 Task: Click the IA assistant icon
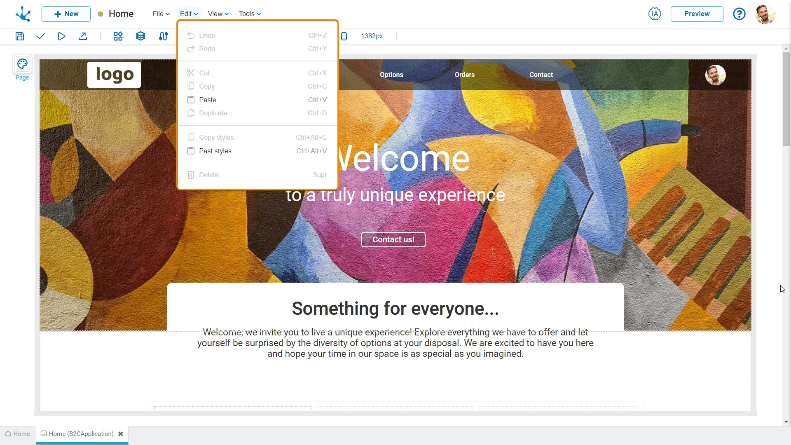pos(655,14)
